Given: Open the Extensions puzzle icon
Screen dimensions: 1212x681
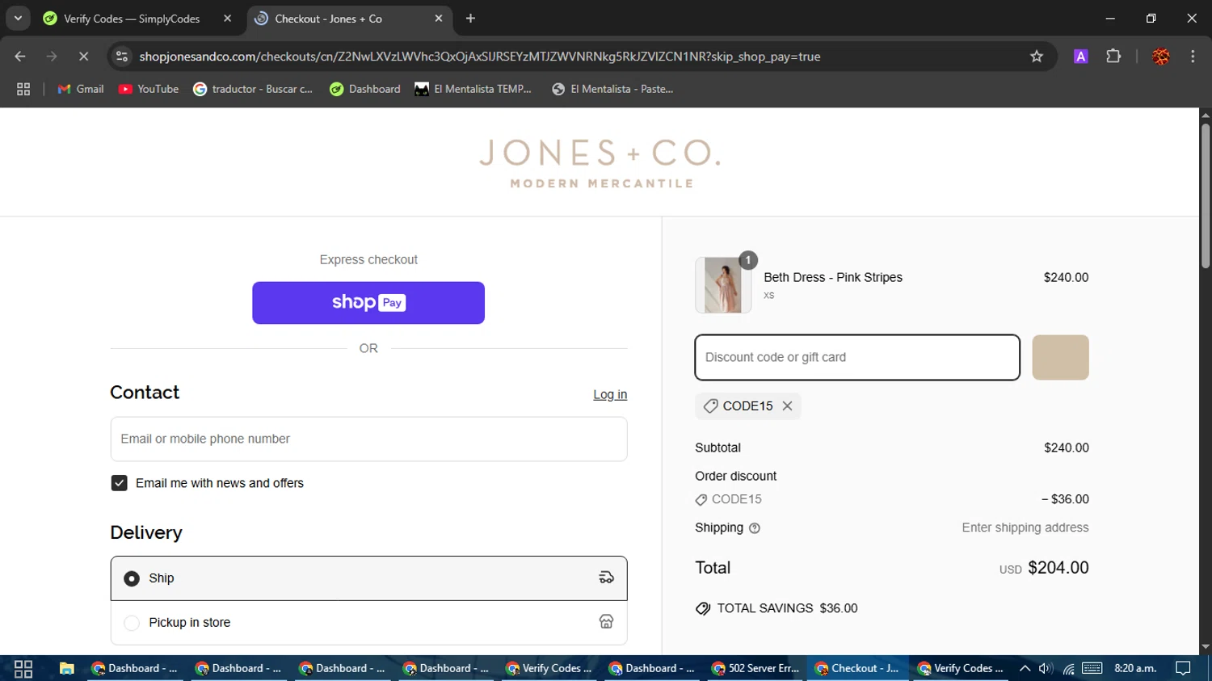Looking at the screenshot, I should pyautogui.click(x=1113, y=57).
